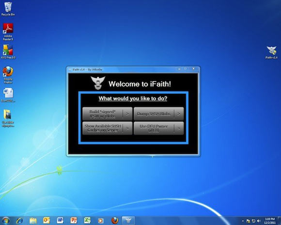Click the arrow next to Use DFU Pwner
Viewport: 281px width, 225px height.
coord(179,129)
